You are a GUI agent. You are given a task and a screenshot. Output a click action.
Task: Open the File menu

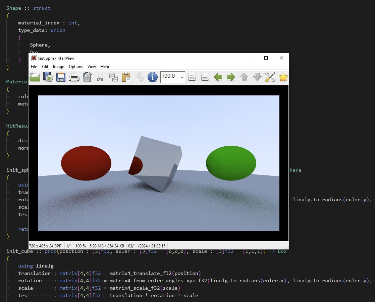(34, 67)
